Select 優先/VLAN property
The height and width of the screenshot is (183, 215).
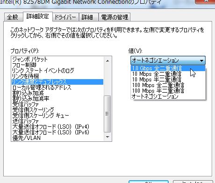[57, 138]
